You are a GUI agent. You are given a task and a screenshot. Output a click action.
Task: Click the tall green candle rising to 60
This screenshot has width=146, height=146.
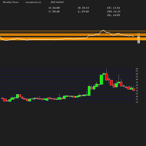pyautogui.click(x=101, y=80)
